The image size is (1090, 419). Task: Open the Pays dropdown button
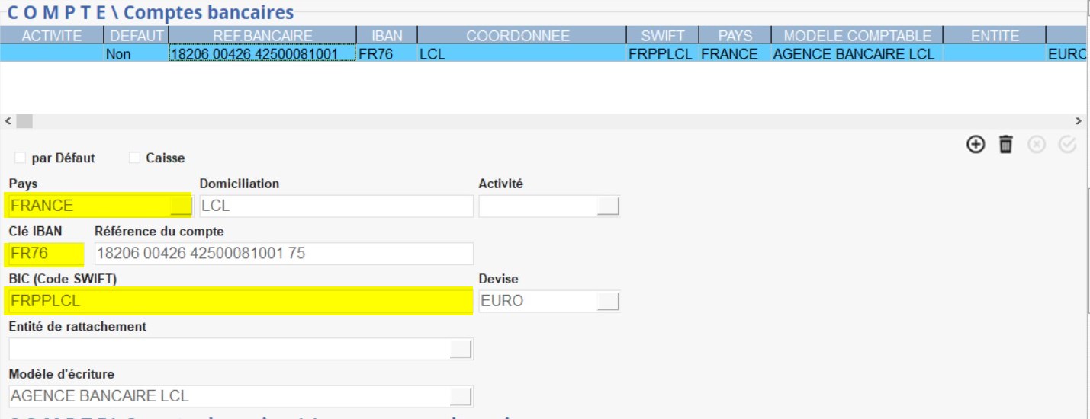coord(181,206)
